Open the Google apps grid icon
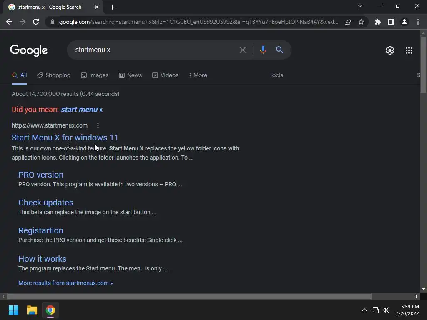The width and height of the screenshot is (427, 320). [x=409, y=50]
